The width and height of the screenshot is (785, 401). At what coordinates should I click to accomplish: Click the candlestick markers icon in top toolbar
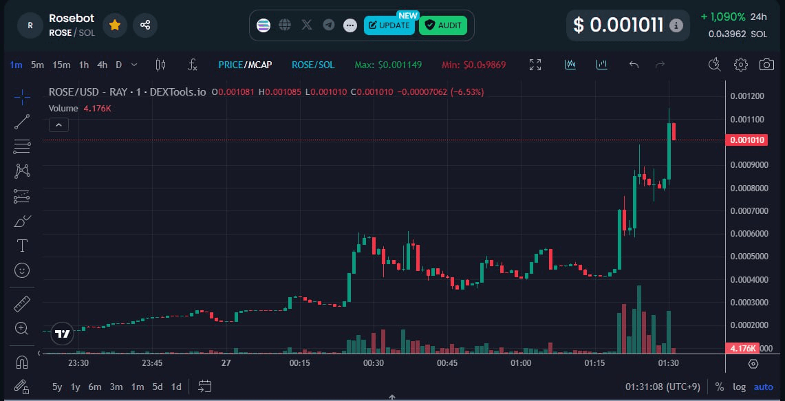(570, 65)
